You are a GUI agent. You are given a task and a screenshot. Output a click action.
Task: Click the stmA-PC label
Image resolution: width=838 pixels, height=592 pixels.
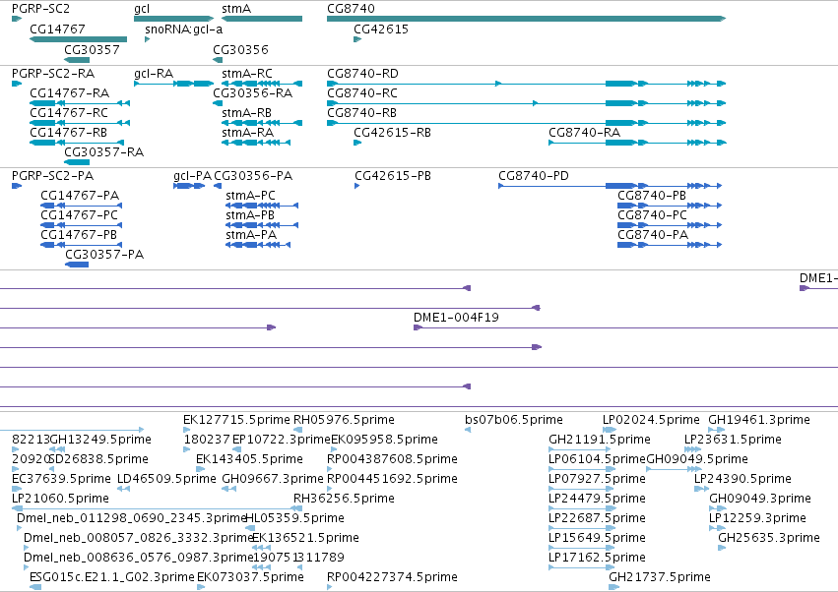pyautogui.click(x=251, y=196)
